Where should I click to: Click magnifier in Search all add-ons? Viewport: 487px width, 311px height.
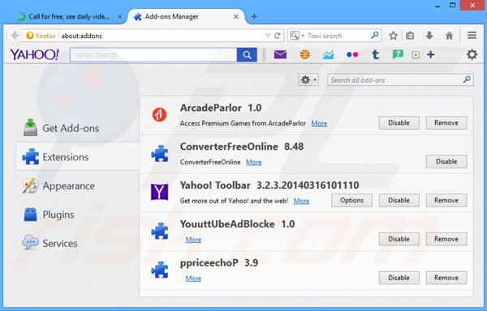467,79
